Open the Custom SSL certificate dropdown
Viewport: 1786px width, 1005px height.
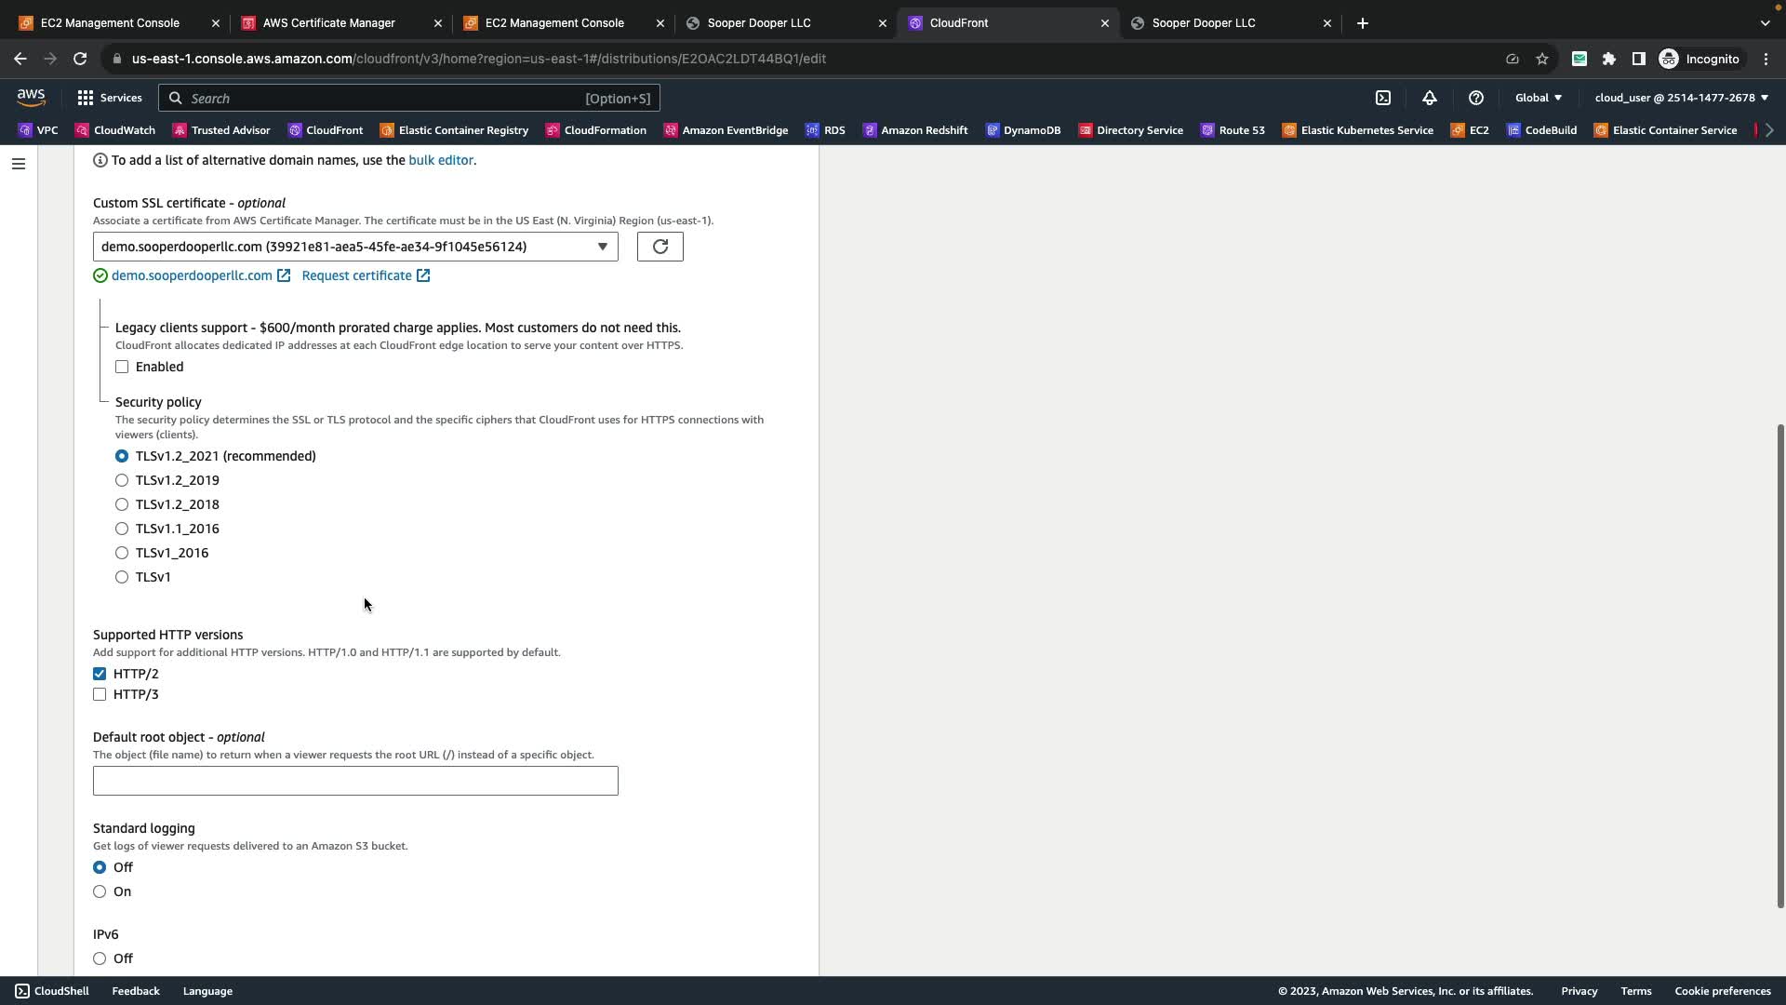(355, 247)
